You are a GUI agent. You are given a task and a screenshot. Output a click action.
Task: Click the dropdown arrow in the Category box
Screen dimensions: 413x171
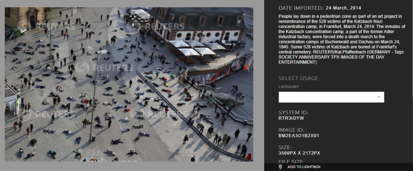point(379,97)
